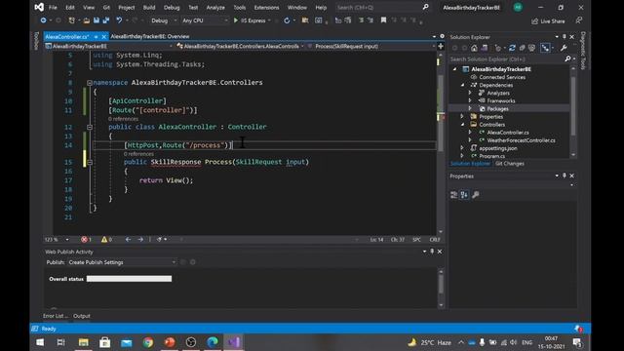The width and height of the screenshot is (624, 351).
Task: Switch to the Git Changes tab
Action: point(509,164)
